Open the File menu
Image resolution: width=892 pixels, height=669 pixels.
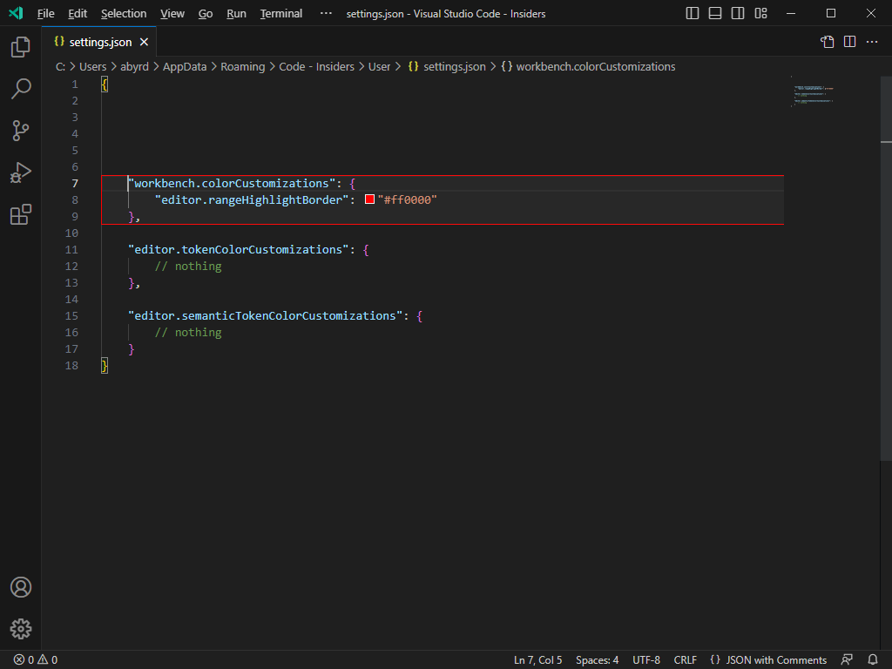45,13
